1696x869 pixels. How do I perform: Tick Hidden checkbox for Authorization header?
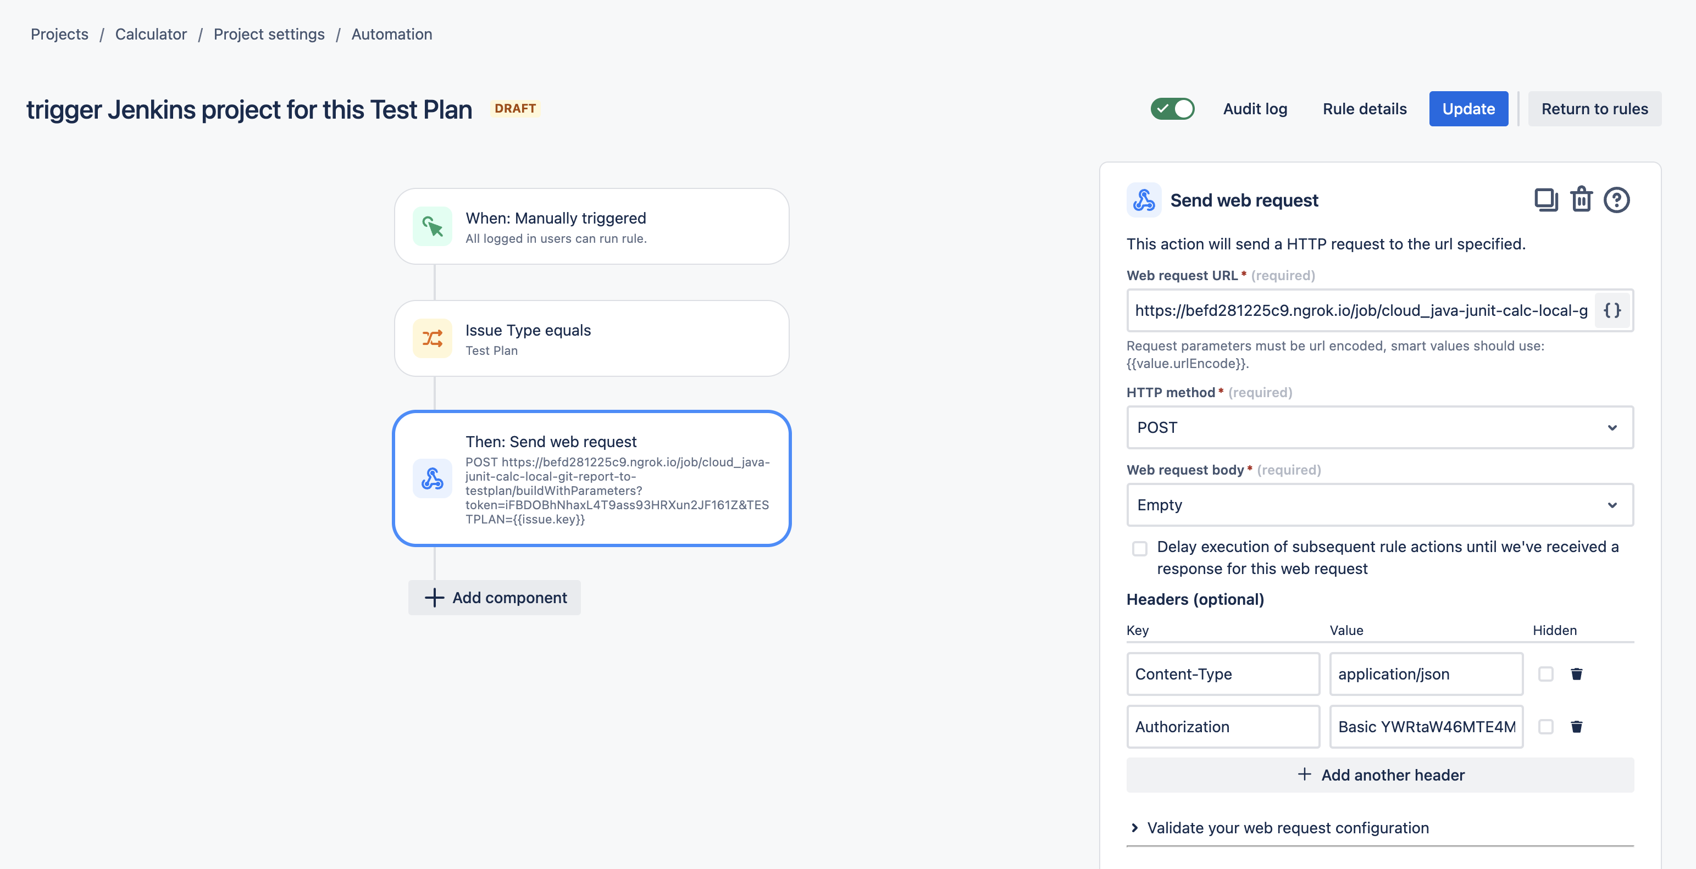tap(1546, 726)
